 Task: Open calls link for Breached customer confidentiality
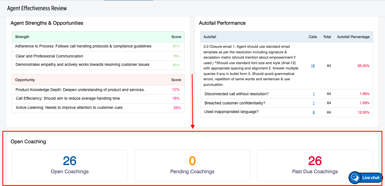click(314, 103)
